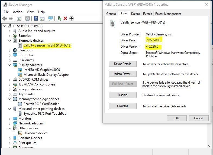
Task: Switch to the Power Management tab
Action: (168, 14)
